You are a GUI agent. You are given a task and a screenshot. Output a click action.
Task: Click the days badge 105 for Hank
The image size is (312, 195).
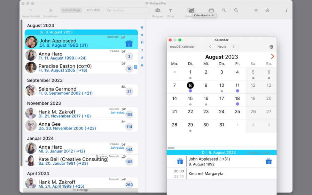129,115
